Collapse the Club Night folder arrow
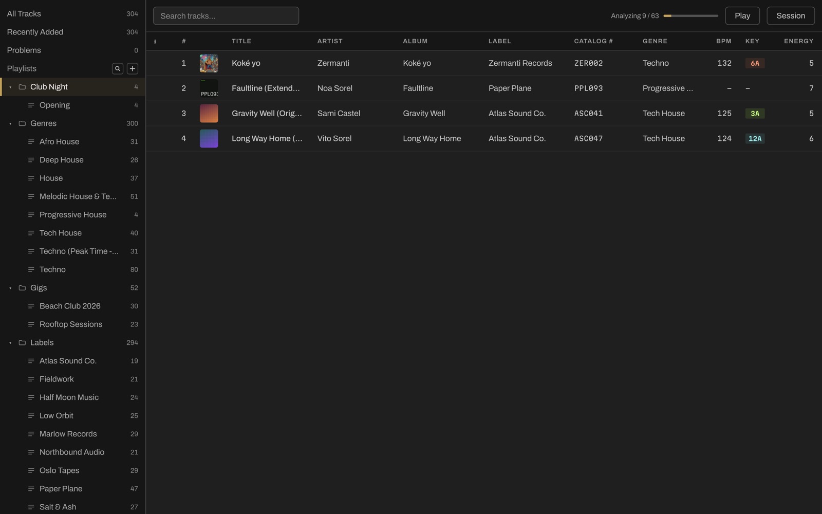 [x=10, y=87]
